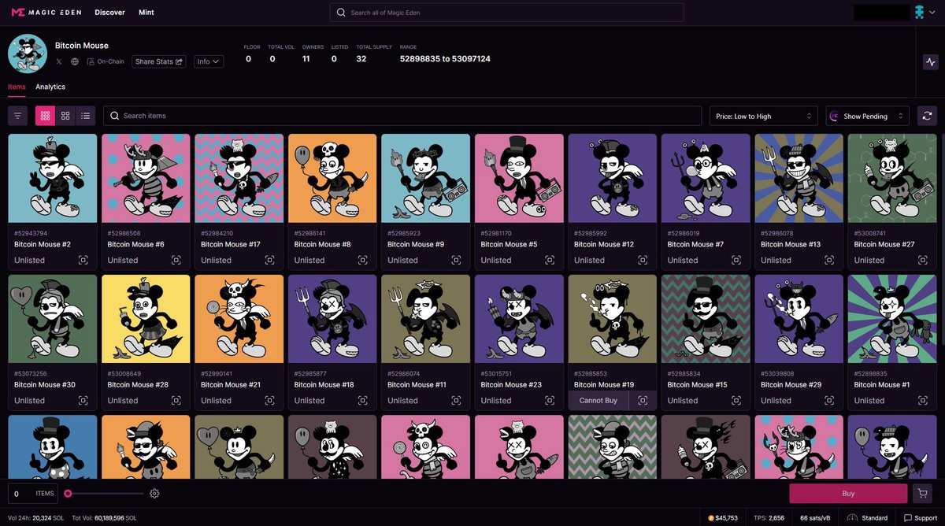Screen dimensions: 945x526
Task: Click the scan icon on Bitcoin Mouse #17
Action: [269, 260]
